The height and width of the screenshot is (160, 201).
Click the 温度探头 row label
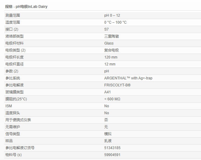point(13,113)
